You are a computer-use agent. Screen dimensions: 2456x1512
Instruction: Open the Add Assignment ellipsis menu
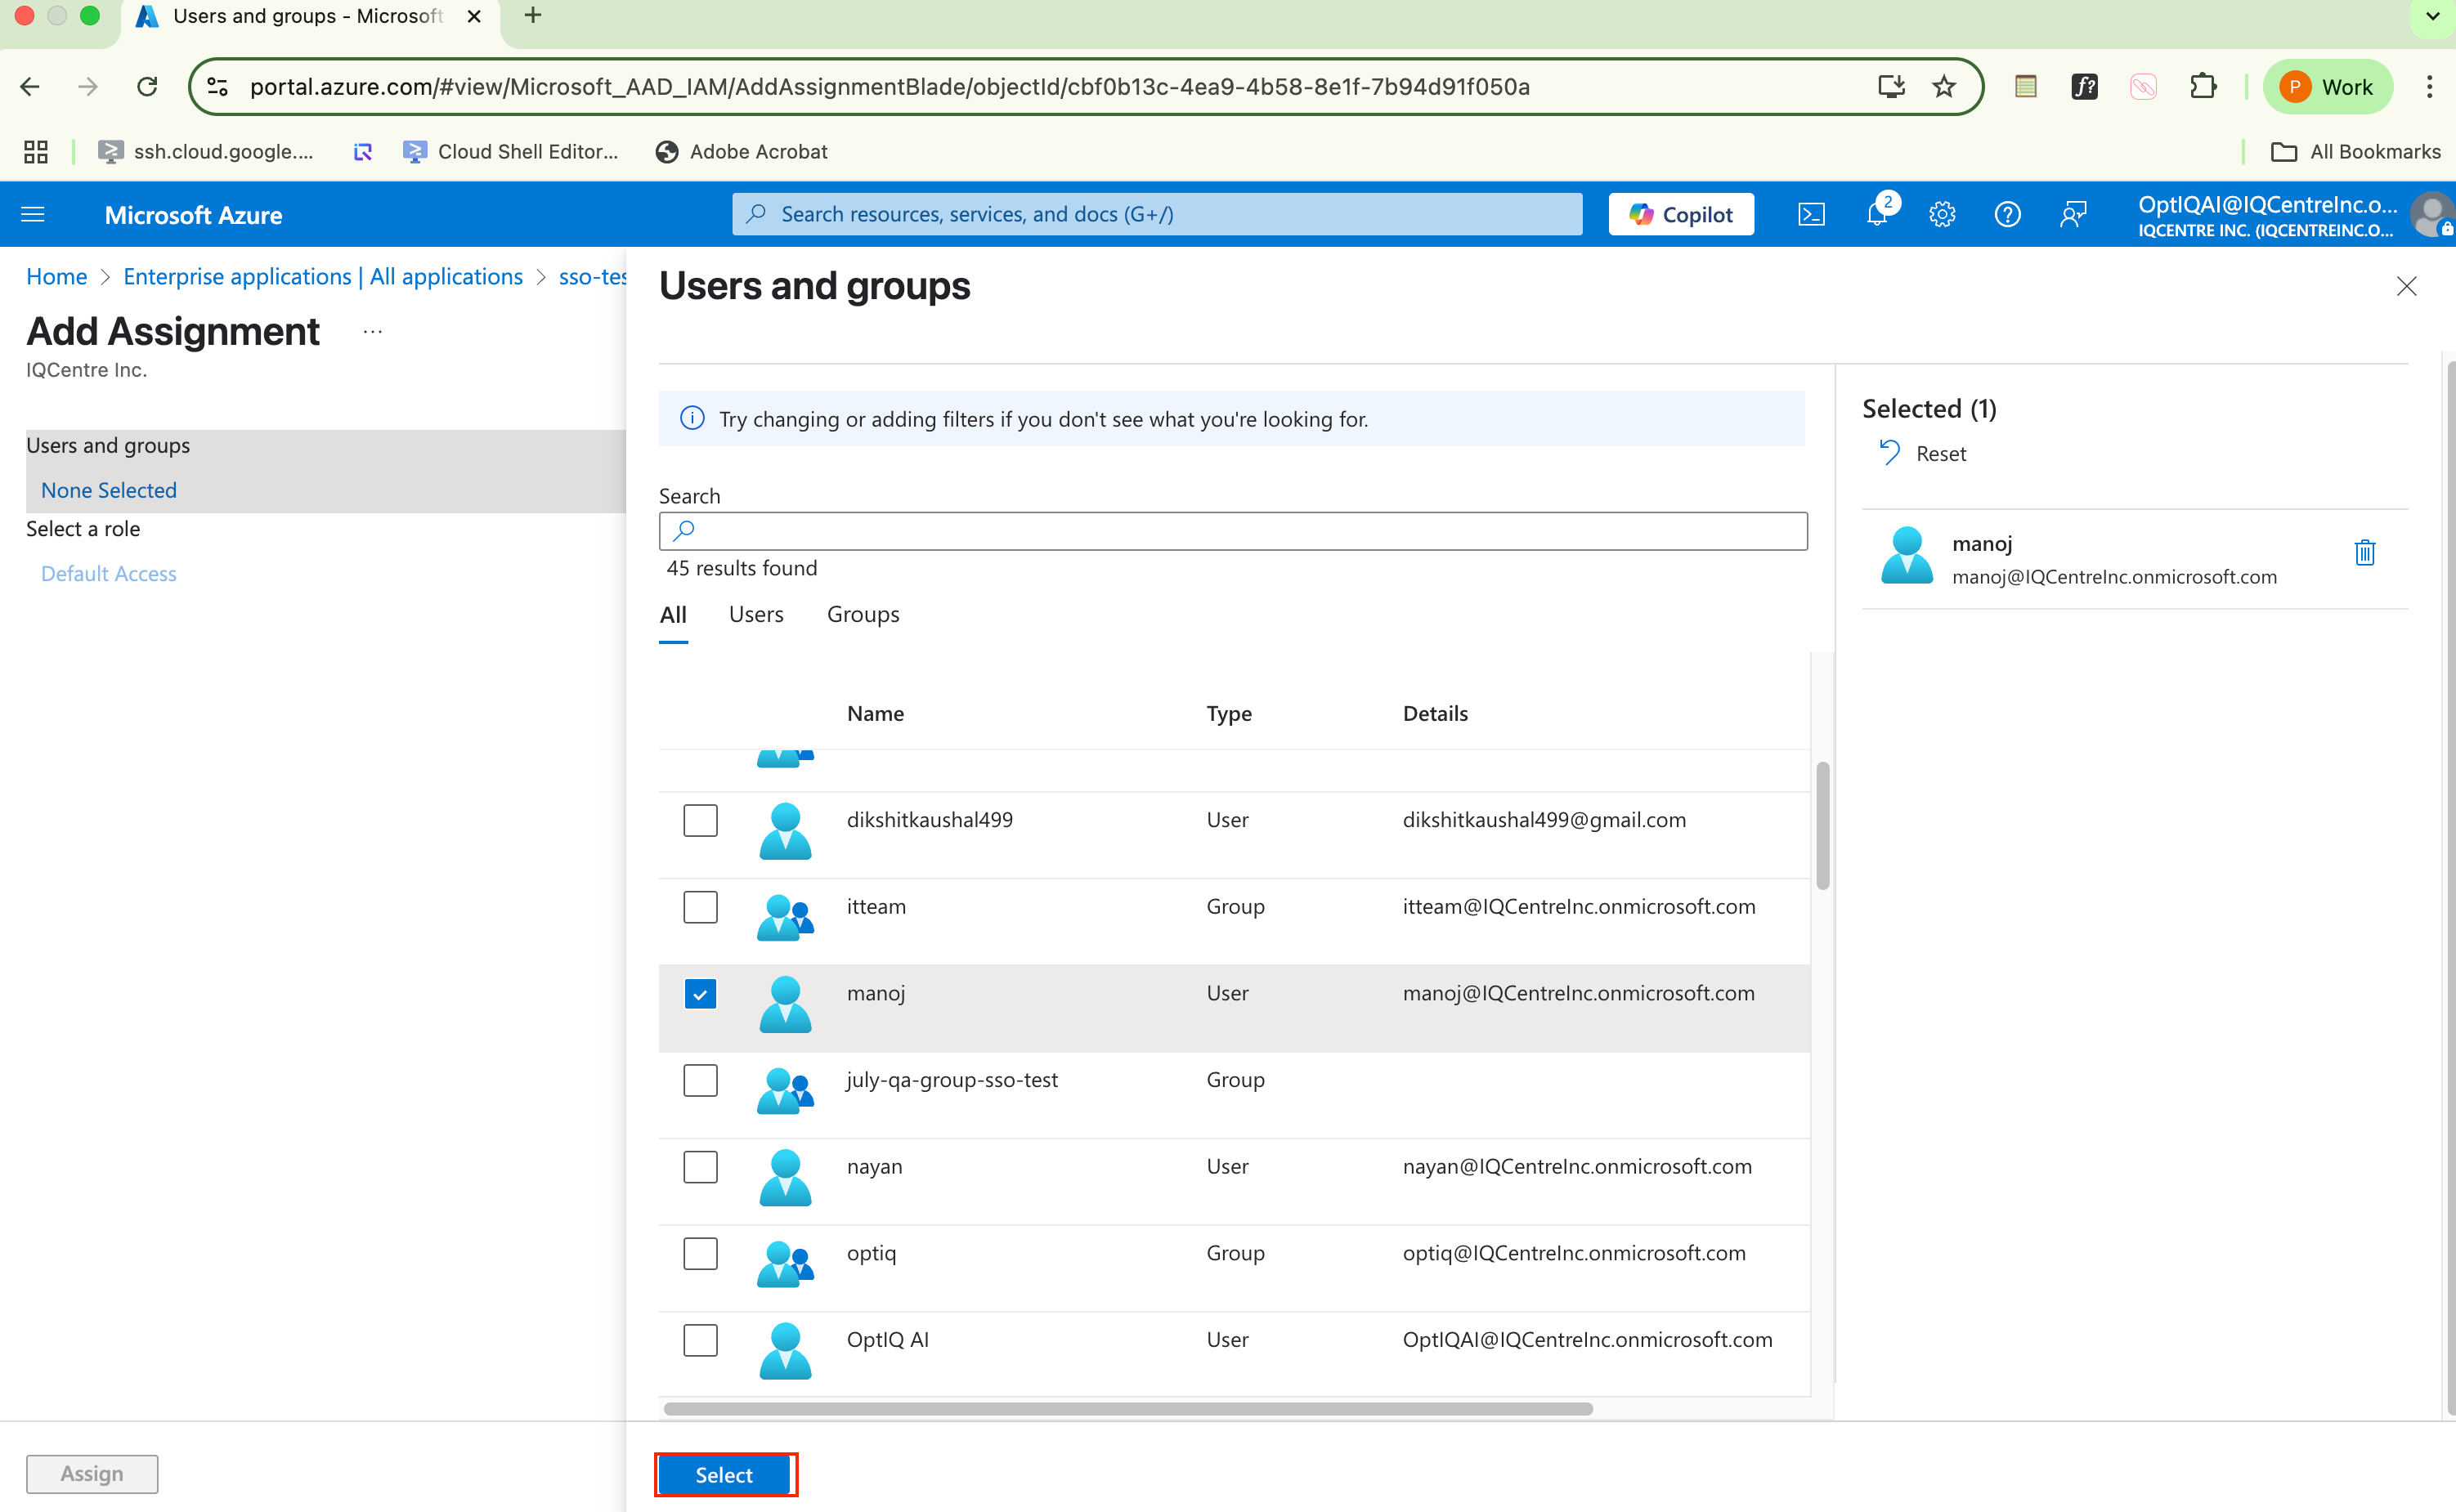tap(372, 332)
